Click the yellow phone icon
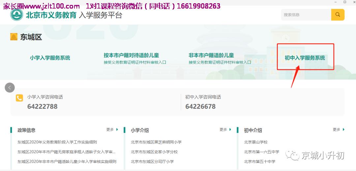This screenshot has height=171, width=356. click(x=19, y=98)
